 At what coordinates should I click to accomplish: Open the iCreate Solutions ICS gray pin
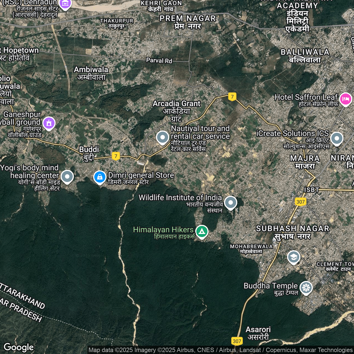coord(337,138)
